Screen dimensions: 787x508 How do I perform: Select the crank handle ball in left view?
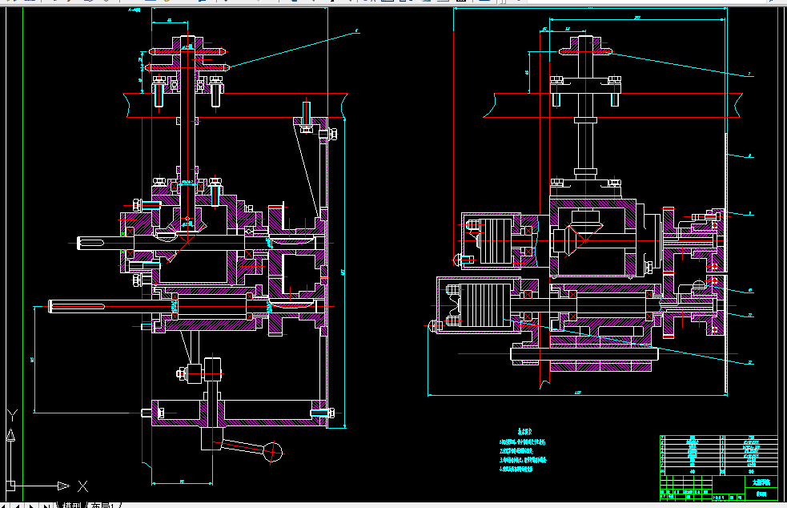point(272,452)
